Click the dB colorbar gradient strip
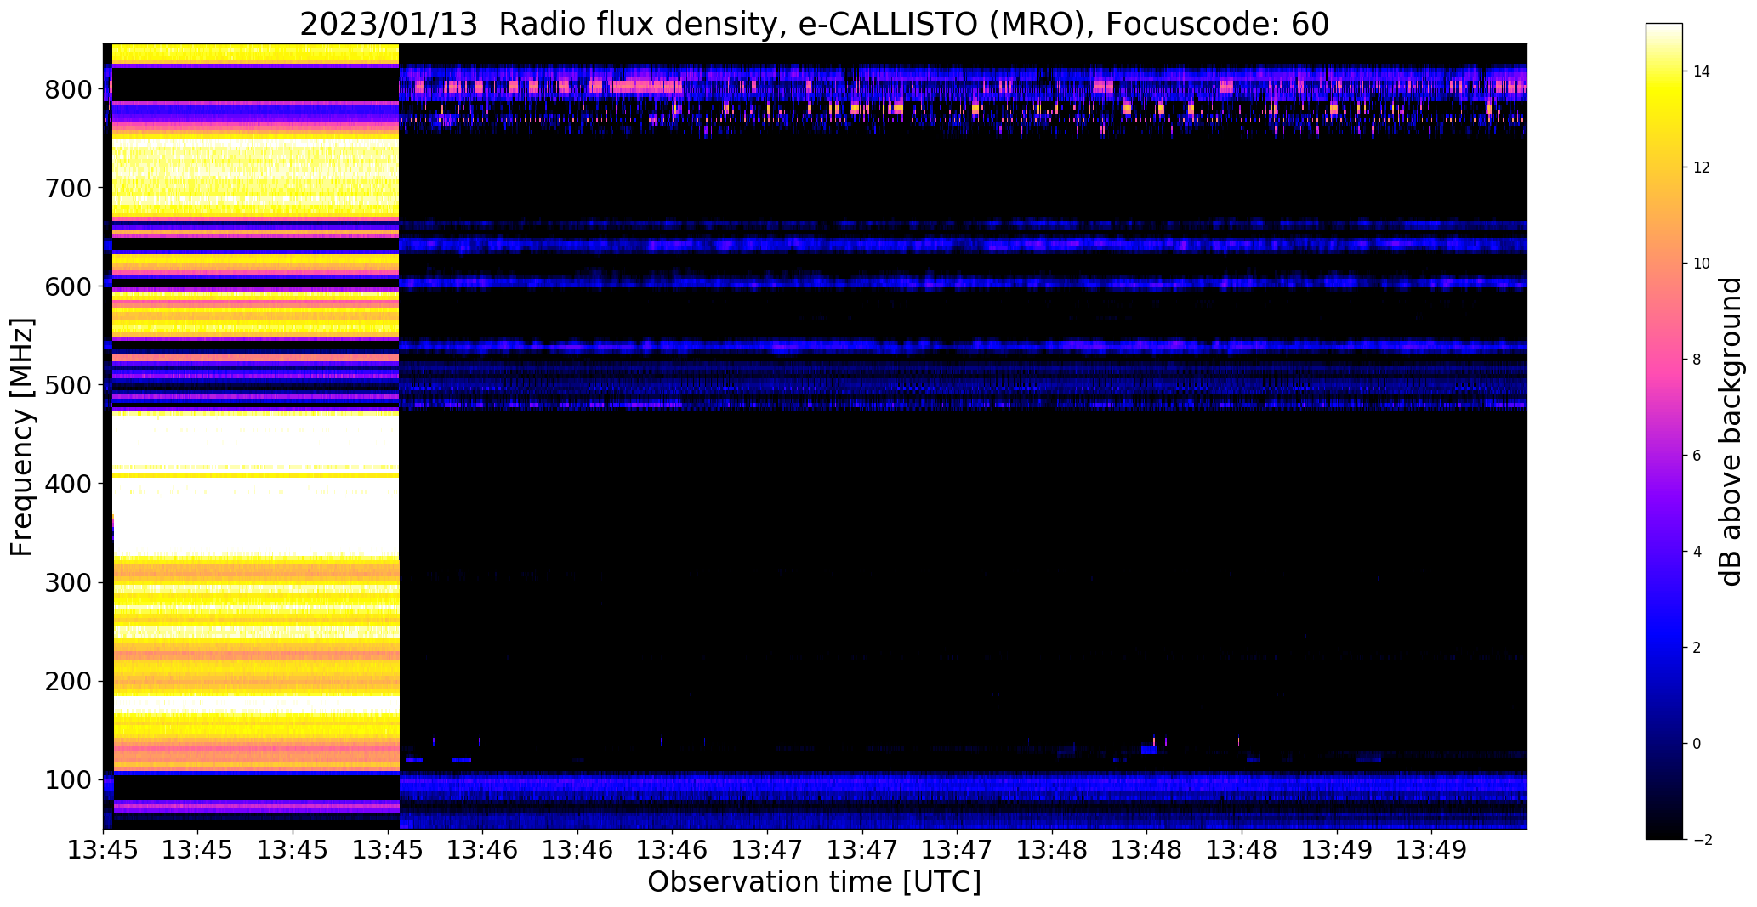The image size is (1757, 907). click(x=1664, y=431)
